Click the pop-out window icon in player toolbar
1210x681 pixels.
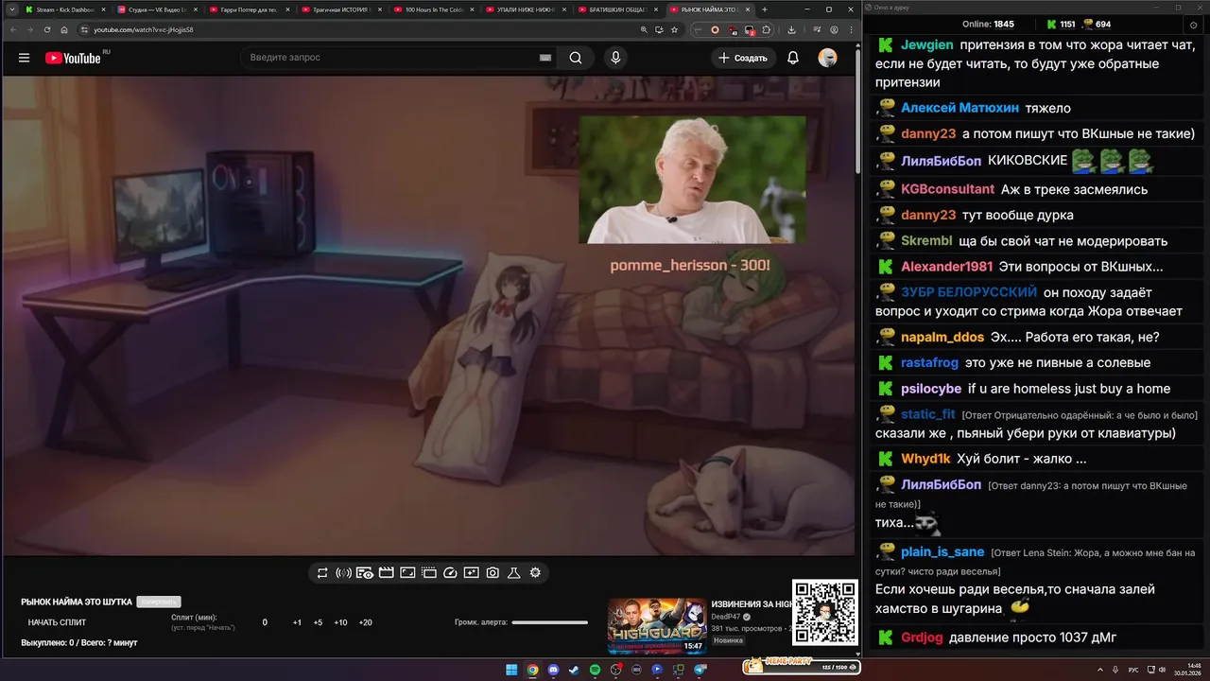pyautogui.click(x=429, y=572)
